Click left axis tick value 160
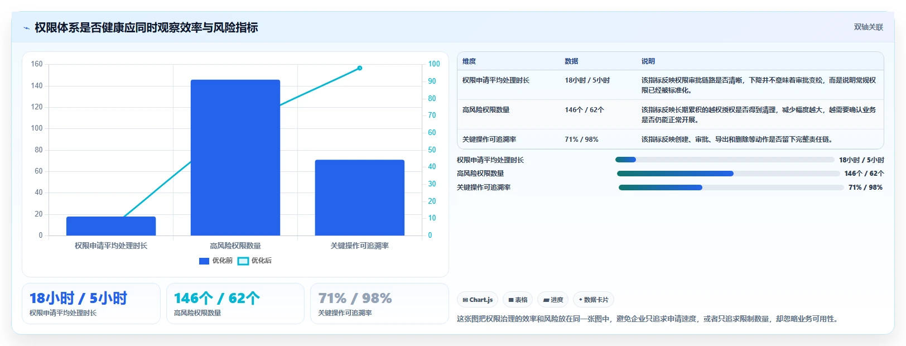Screen dimensions: 906x346 [x=37, y=64]
